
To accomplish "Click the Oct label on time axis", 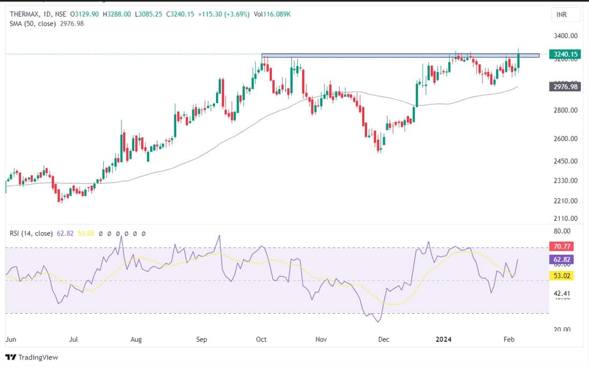I will coord(262,340).
